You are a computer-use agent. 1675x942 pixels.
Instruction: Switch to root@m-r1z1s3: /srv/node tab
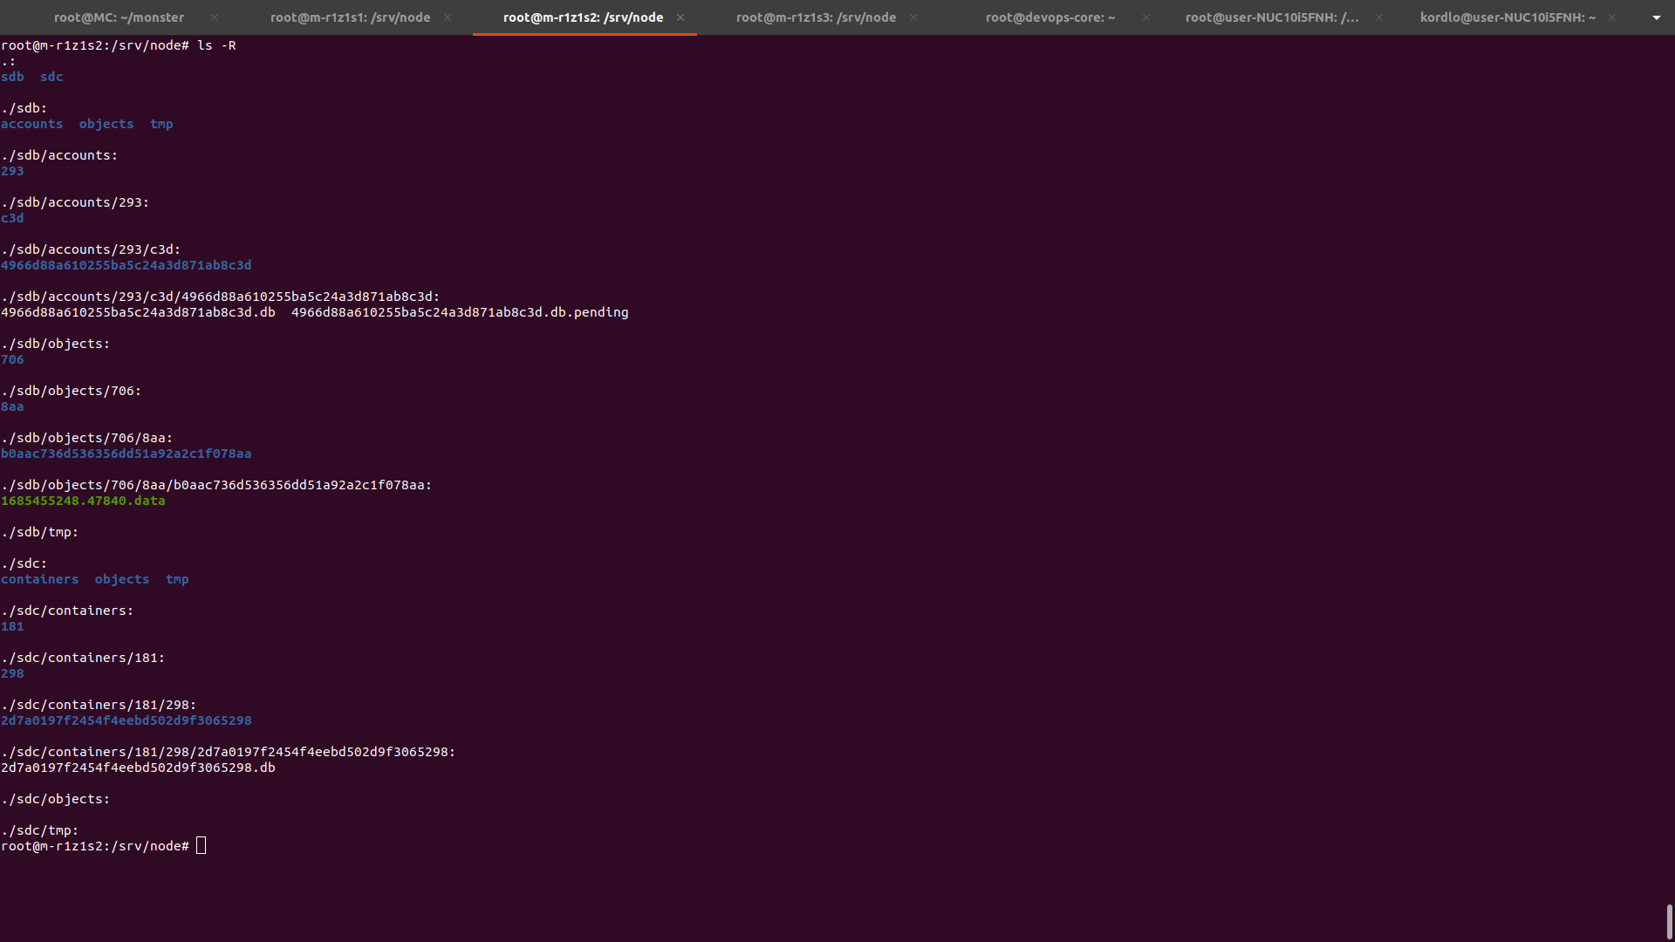816,17
